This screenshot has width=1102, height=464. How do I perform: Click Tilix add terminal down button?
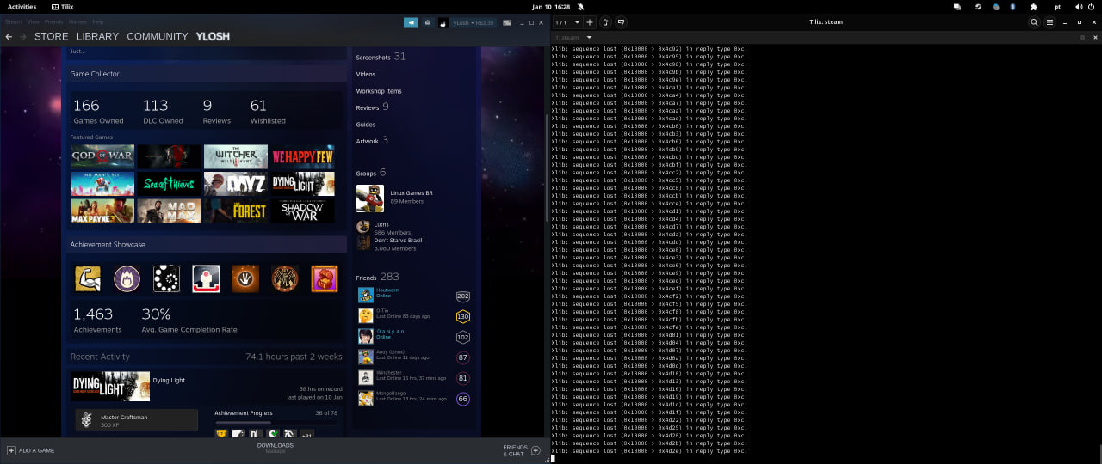coord(621,22)
